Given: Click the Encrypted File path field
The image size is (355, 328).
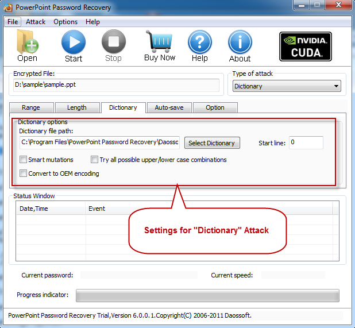Looking at the screenshot, I should coord(116,85).
